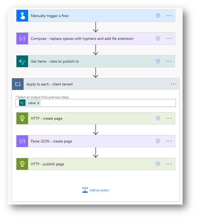Click the Compose curly braces icon
Viewport: 198px width, 220px height.
(22, 39)
